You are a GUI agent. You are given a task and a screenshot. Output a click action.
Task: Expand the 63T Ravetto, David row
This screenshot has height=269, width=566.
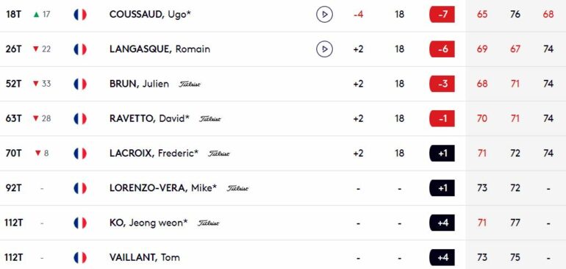coord(283,118)
